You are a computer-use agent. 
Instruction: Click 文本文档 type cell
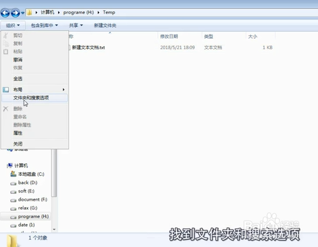(213, 47)
